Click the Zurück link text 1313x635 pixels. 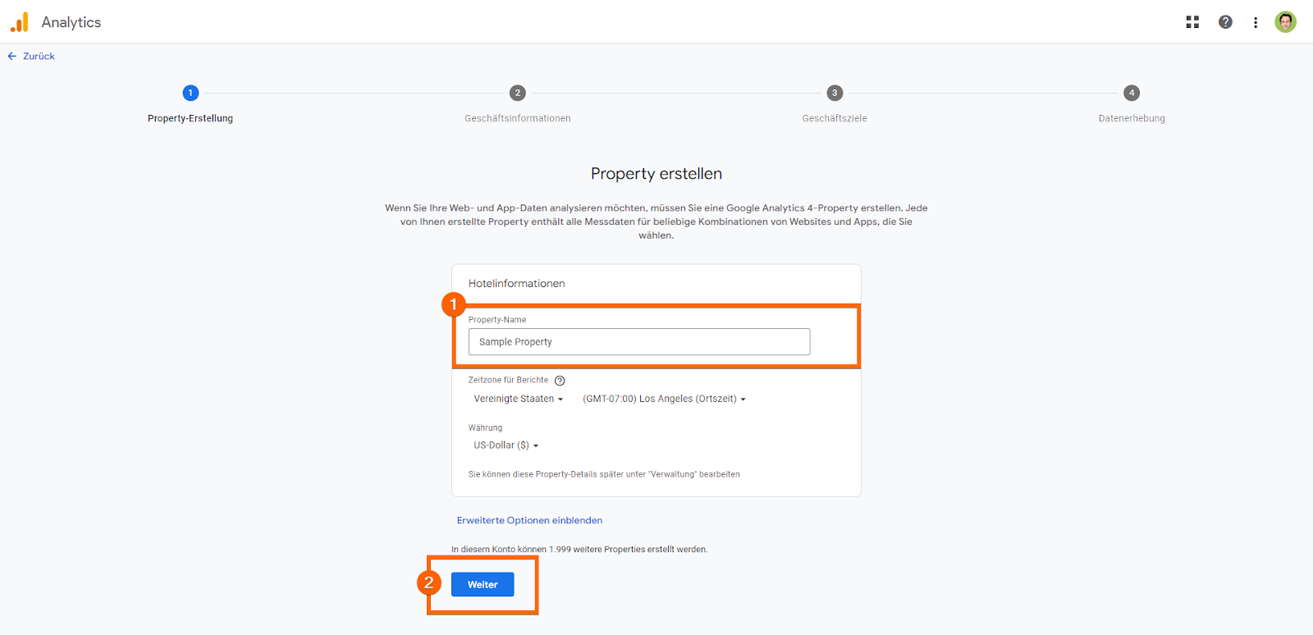pyautogui.click(x=39, y=57)
